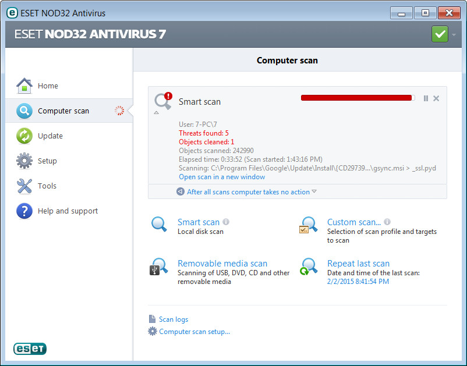Click Objects cleaned: 1 text

pyautogui.click(x=206, y=141)
